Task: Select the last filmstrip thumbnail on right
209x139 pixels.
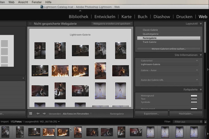Action: [x=194, y=132]
